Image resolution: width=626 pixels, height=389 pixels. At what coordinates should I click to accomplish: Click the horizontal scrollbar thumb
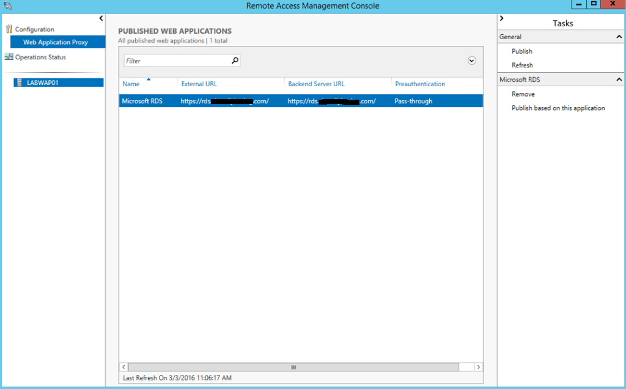pyautogui.click(x=293, y=367)
